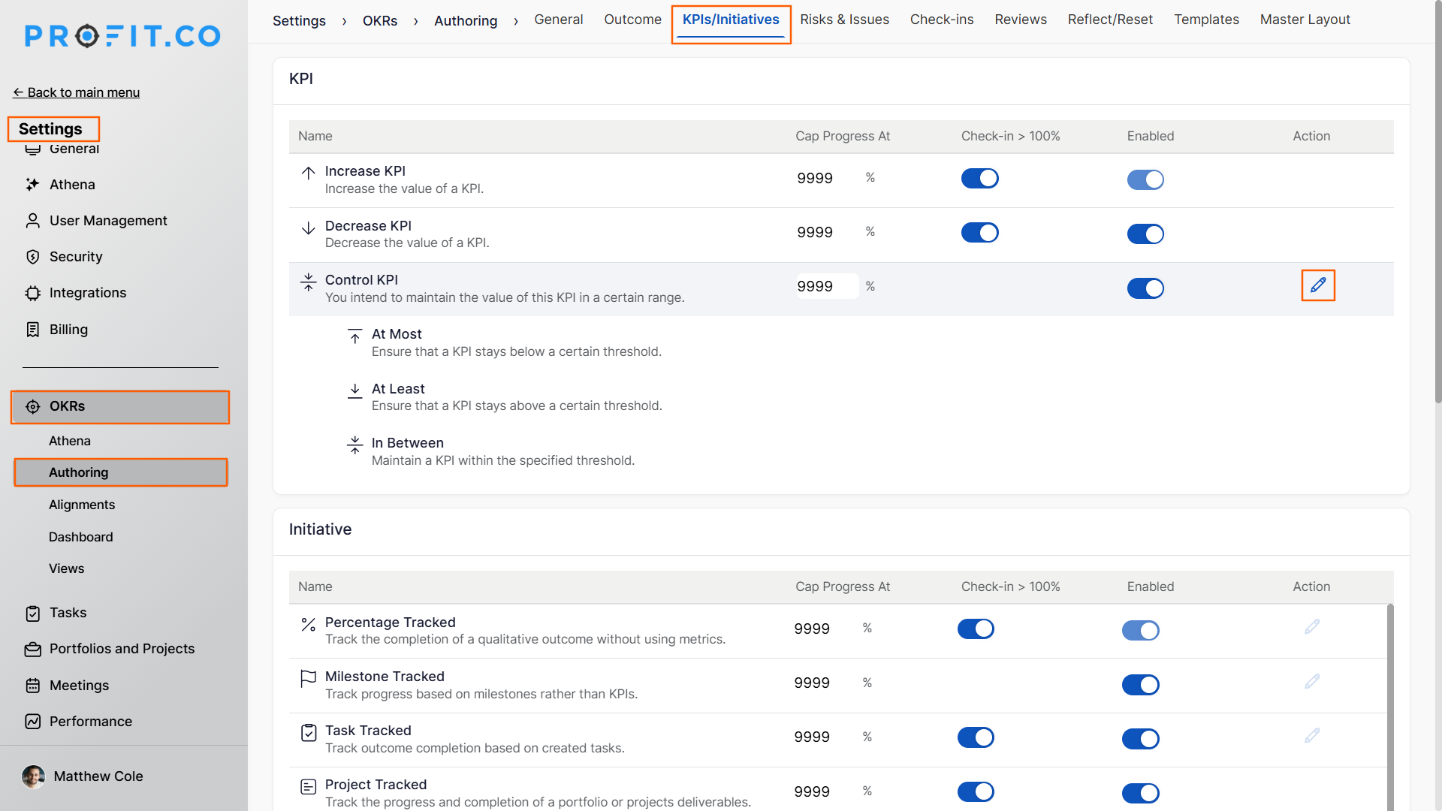
Task: Click the Percentage Tracked edit pencil icon
Action: pyautogui.click(x=1312, y=627)
